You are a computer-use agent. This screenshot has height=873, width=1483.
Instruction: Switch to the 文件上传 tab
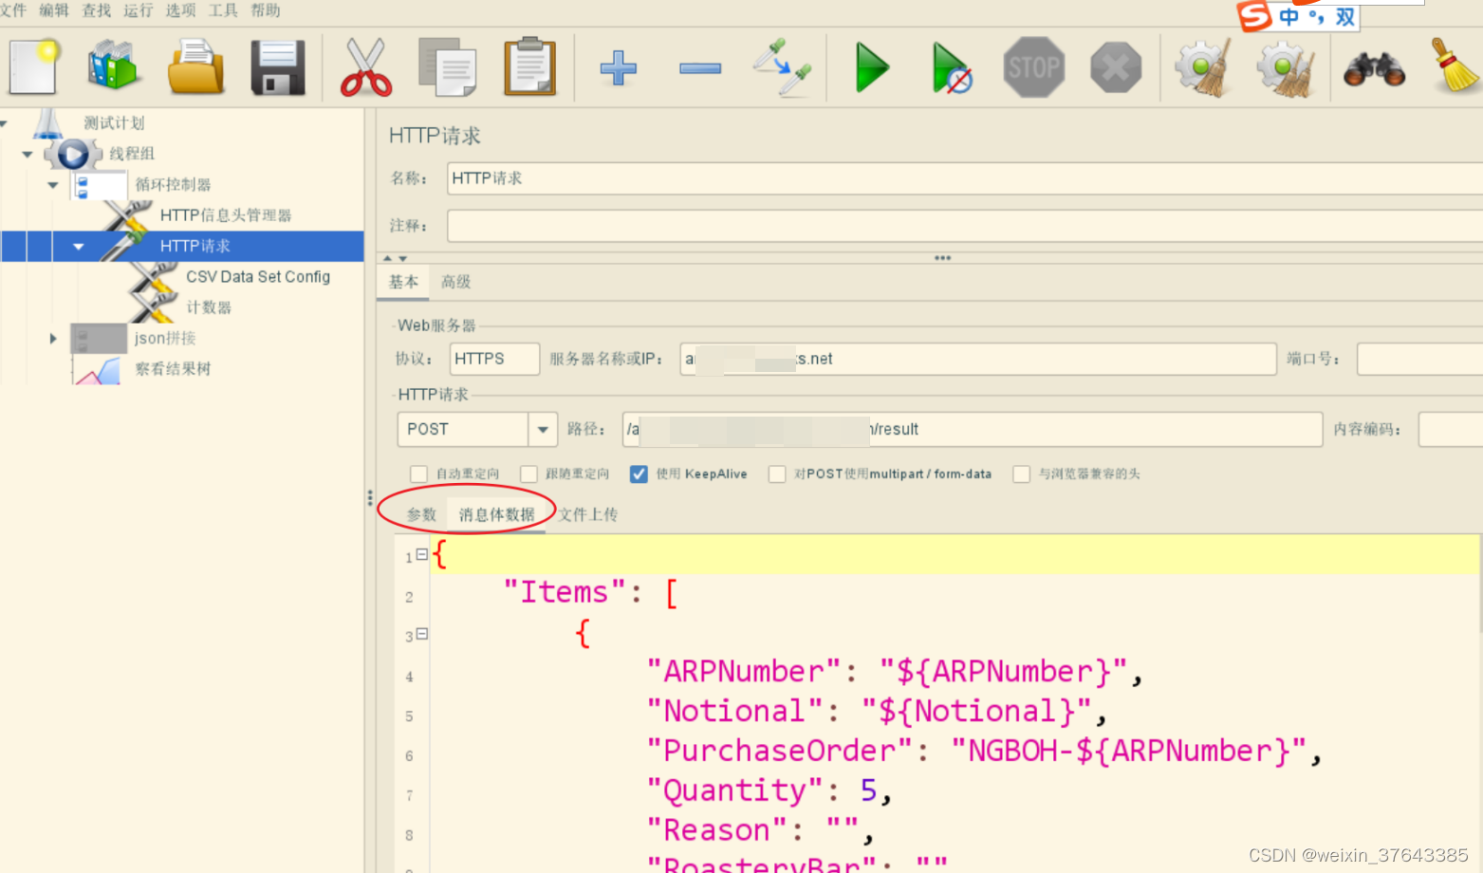click(587, 514)
